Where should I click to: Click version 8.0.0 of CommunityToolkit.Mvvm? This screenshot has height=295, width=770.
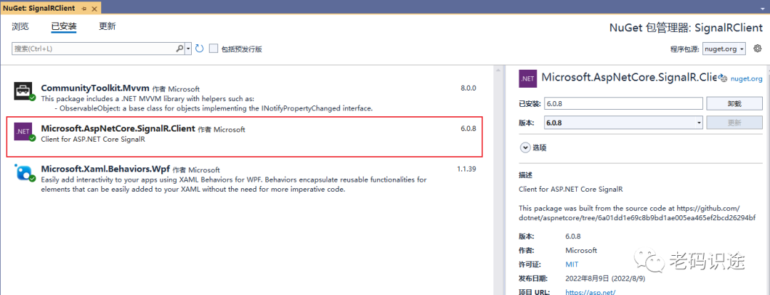pyautogui.click(x=468, y=88)
